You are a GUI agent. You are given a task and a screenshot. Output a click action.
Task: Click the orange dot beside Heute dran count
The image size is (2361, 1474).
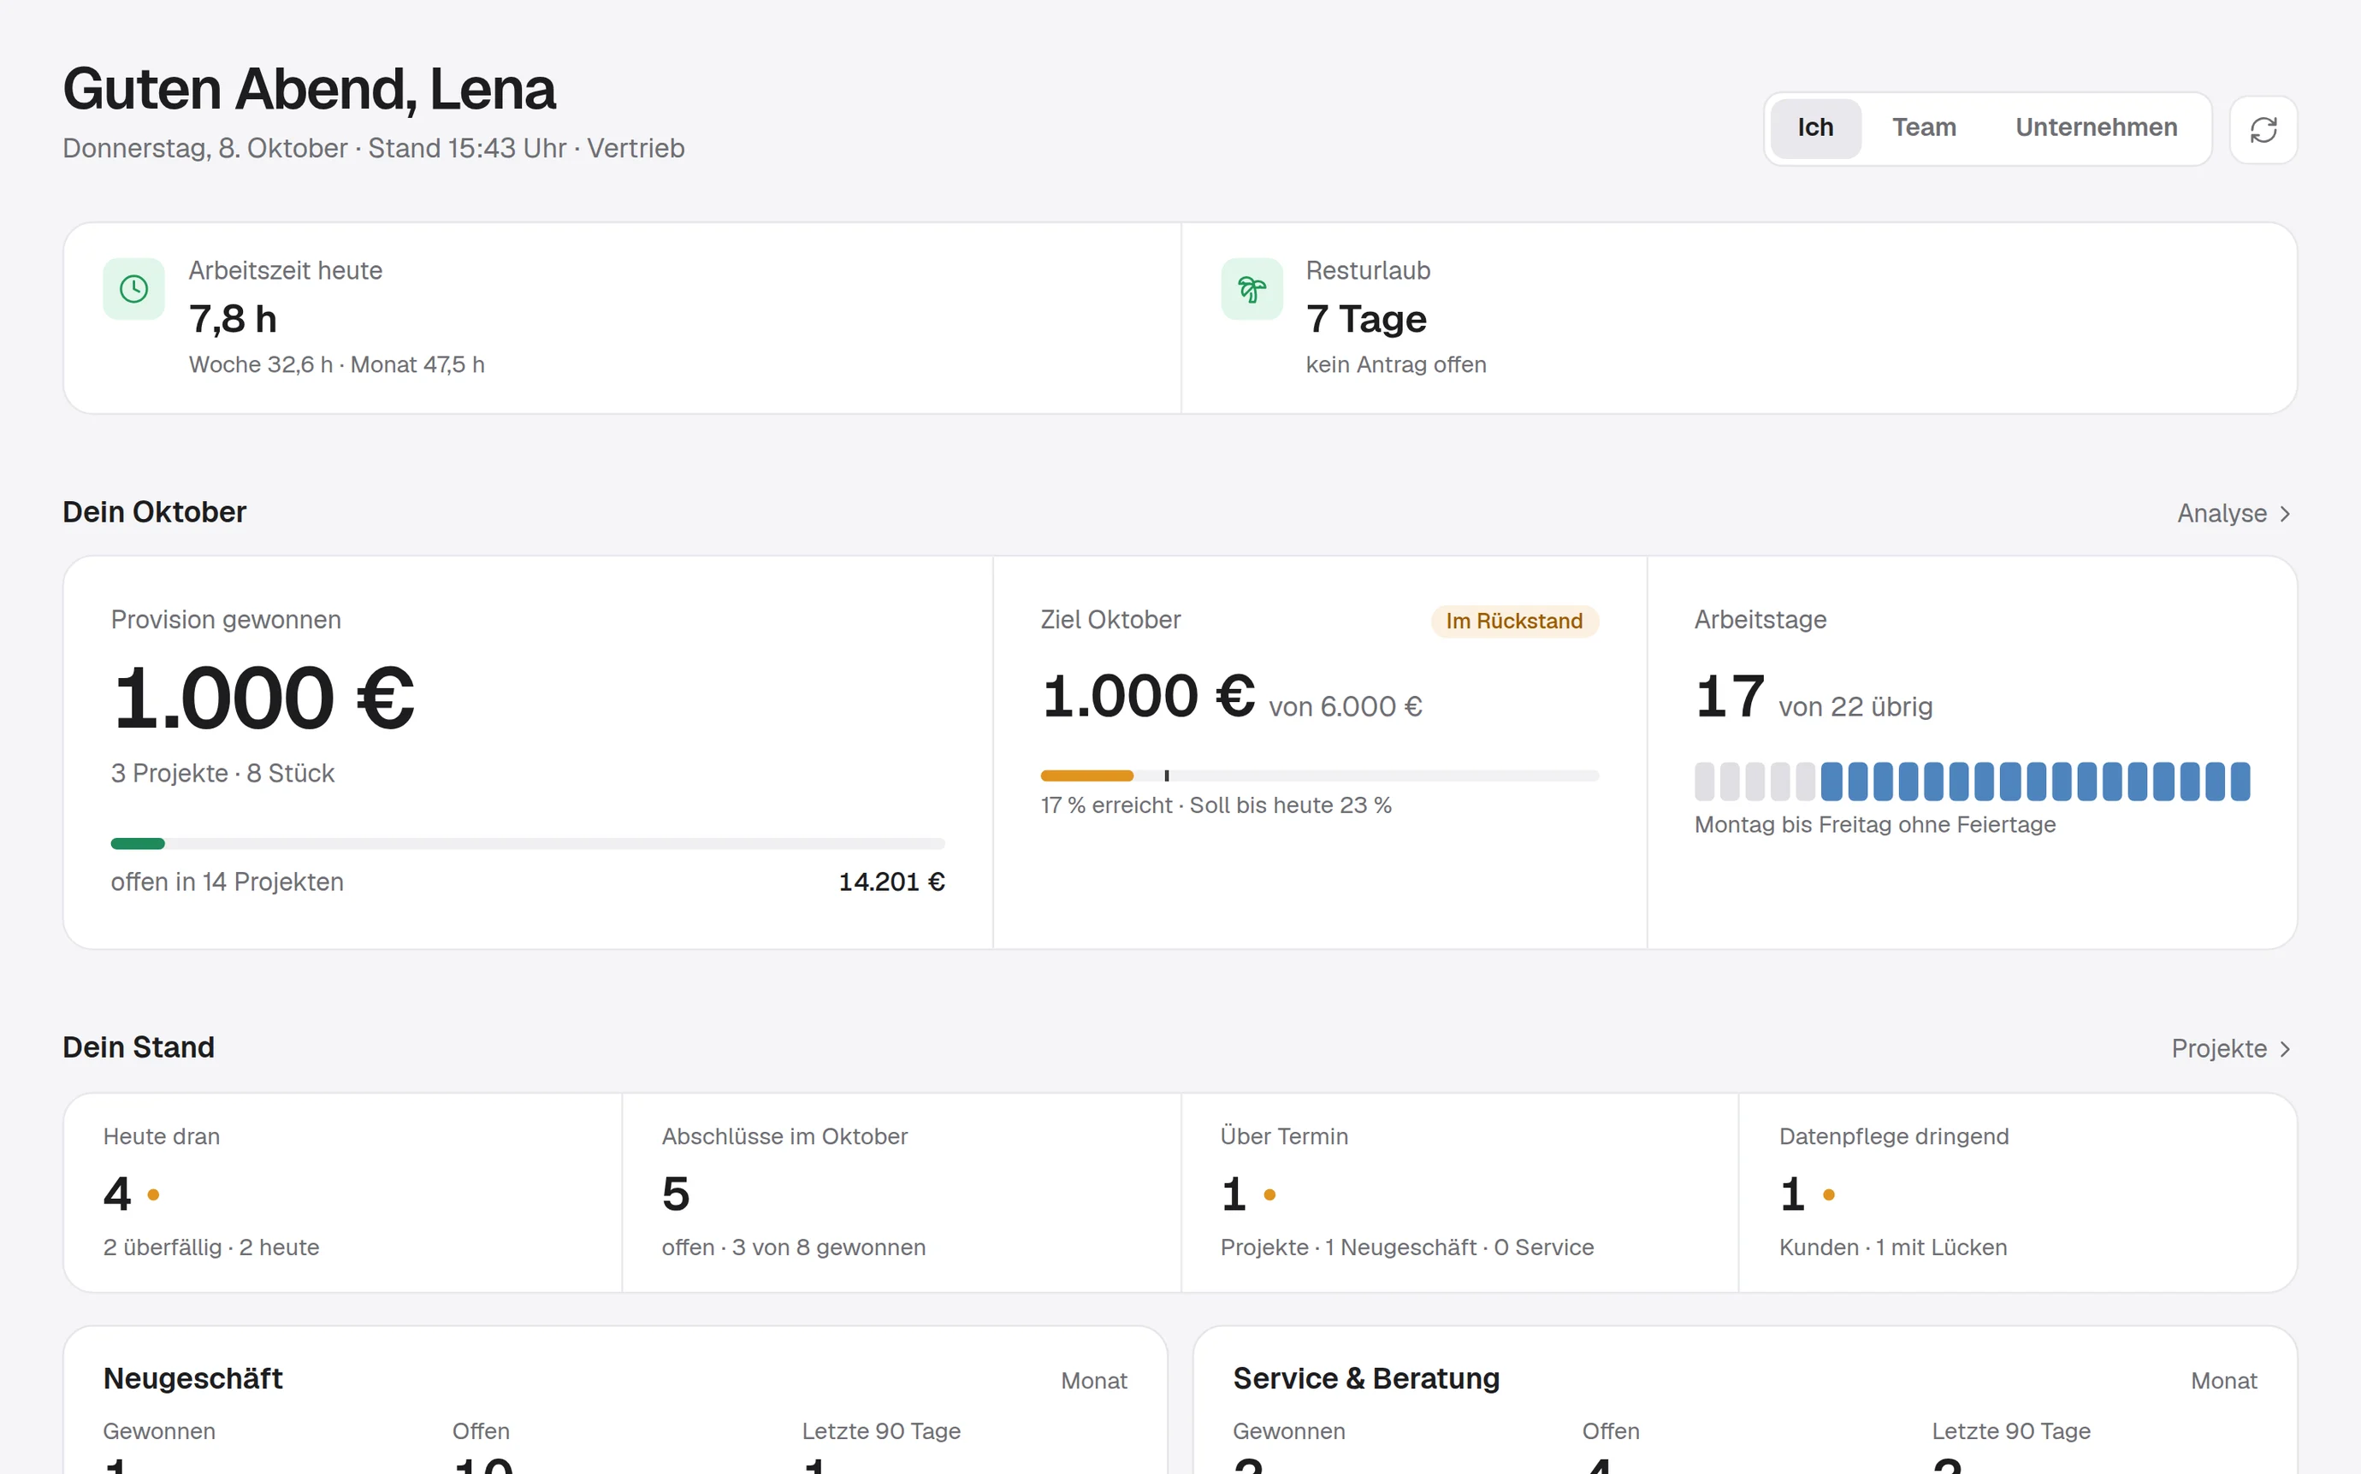pos(153,1194)
